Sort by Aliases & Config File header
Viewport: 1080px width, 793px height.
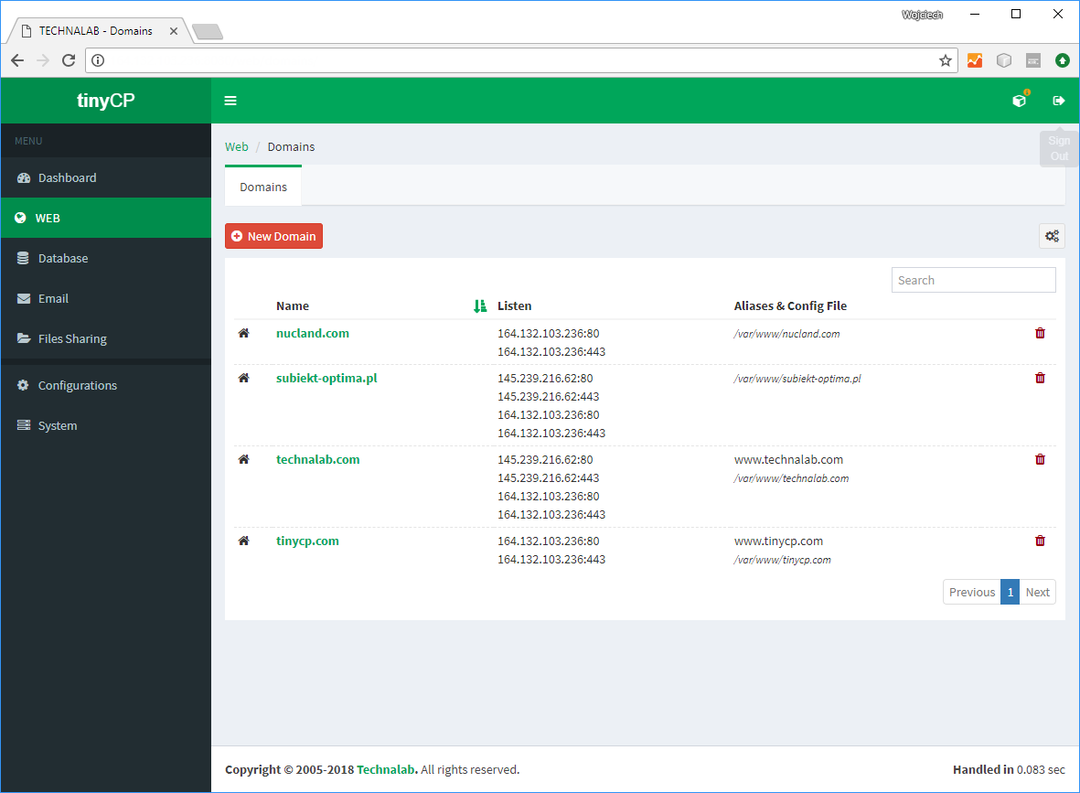click(x=790, y=305)
